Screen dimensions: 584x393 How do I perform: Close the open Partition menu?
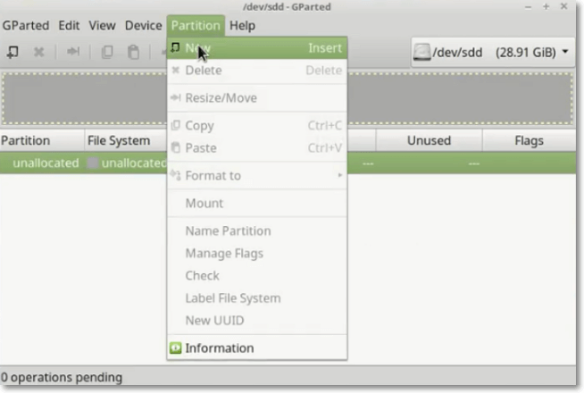click(196, 26)
